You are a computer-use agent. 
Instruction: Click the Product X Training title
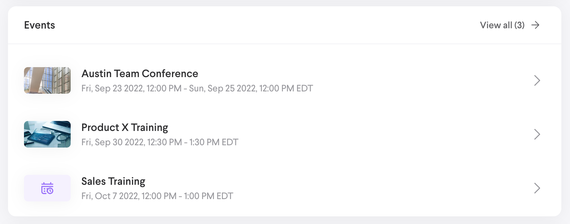pyautogui.click(x=125, y=127)
